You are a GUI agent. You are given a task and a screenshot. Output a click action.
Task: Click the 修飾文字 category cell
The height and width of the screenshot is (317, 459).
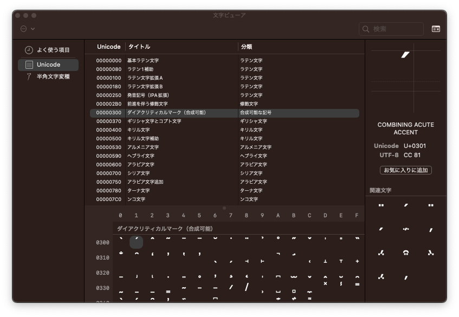249,104
